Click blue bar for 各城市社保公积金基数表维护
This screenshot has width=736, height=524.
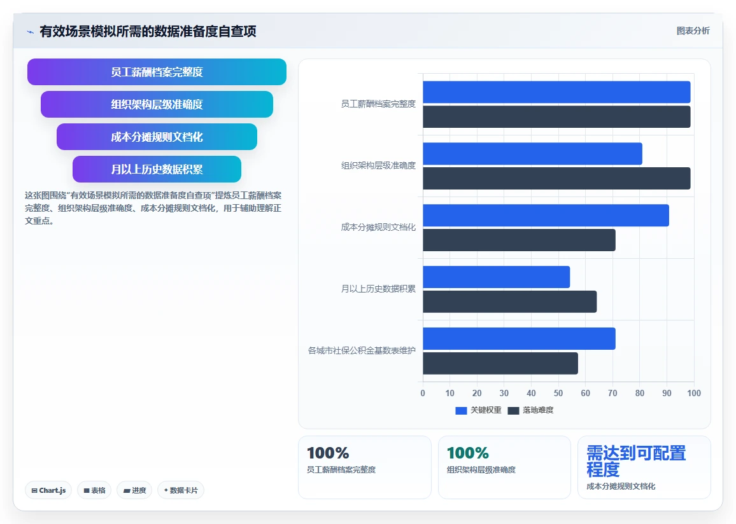(519, 338)
